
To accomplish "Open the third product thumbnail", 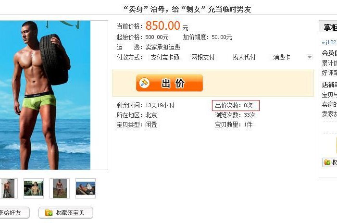I will (60, 188).
